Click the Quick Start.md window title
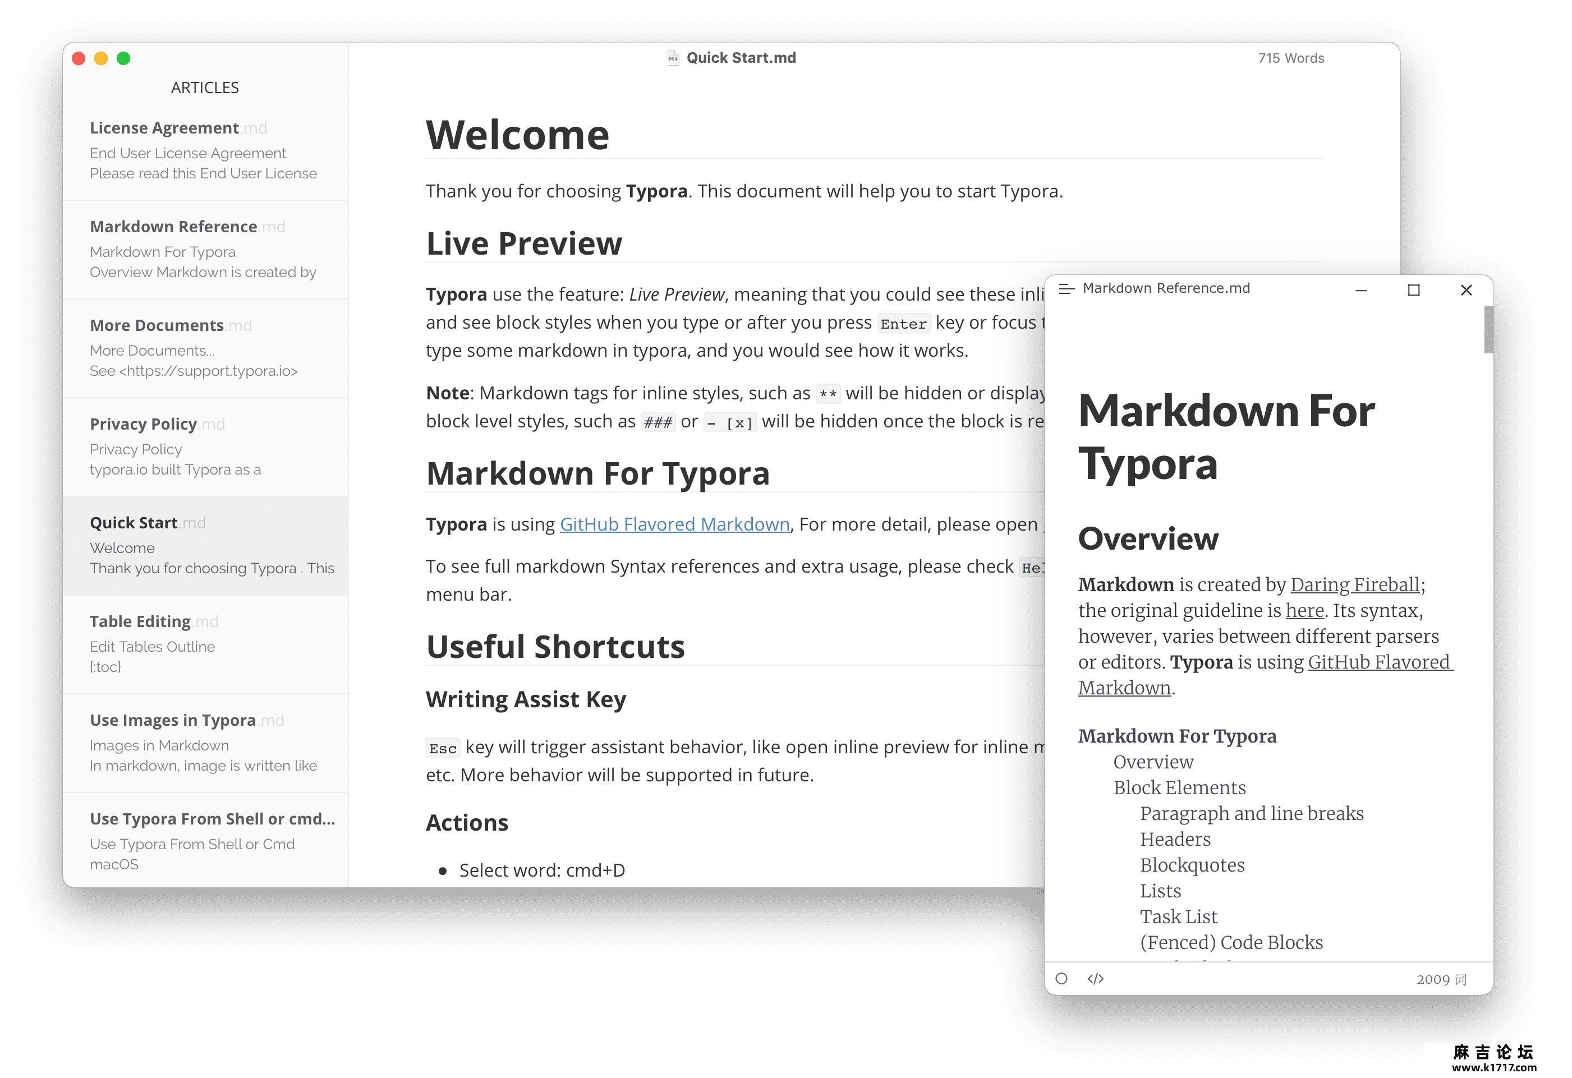The height and width of the screenshot is (1078, 1572). click(741, 58)
